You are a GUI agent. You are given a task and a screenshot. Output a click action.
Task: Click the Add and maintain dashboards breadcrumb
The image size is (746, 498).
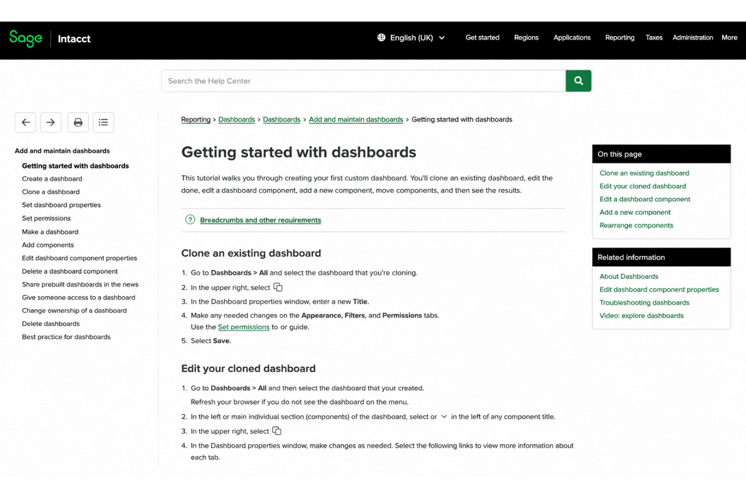coord(356,120)
